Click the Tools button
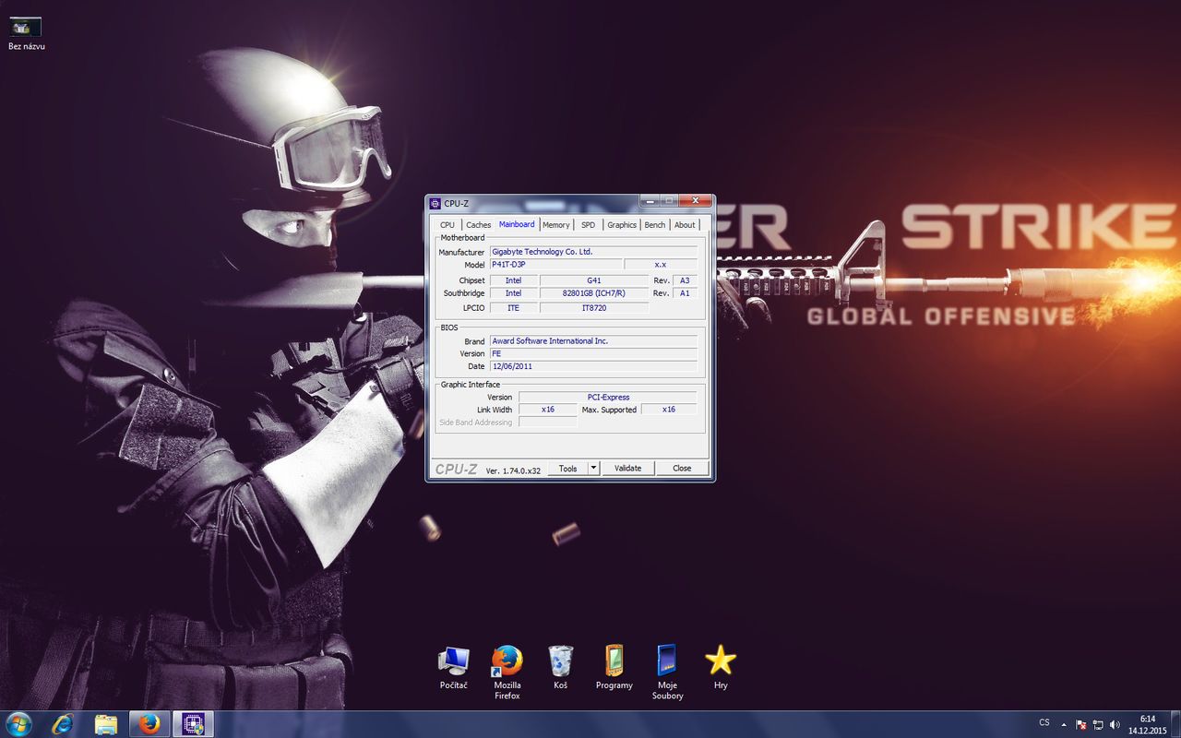 tap(567, 468)
